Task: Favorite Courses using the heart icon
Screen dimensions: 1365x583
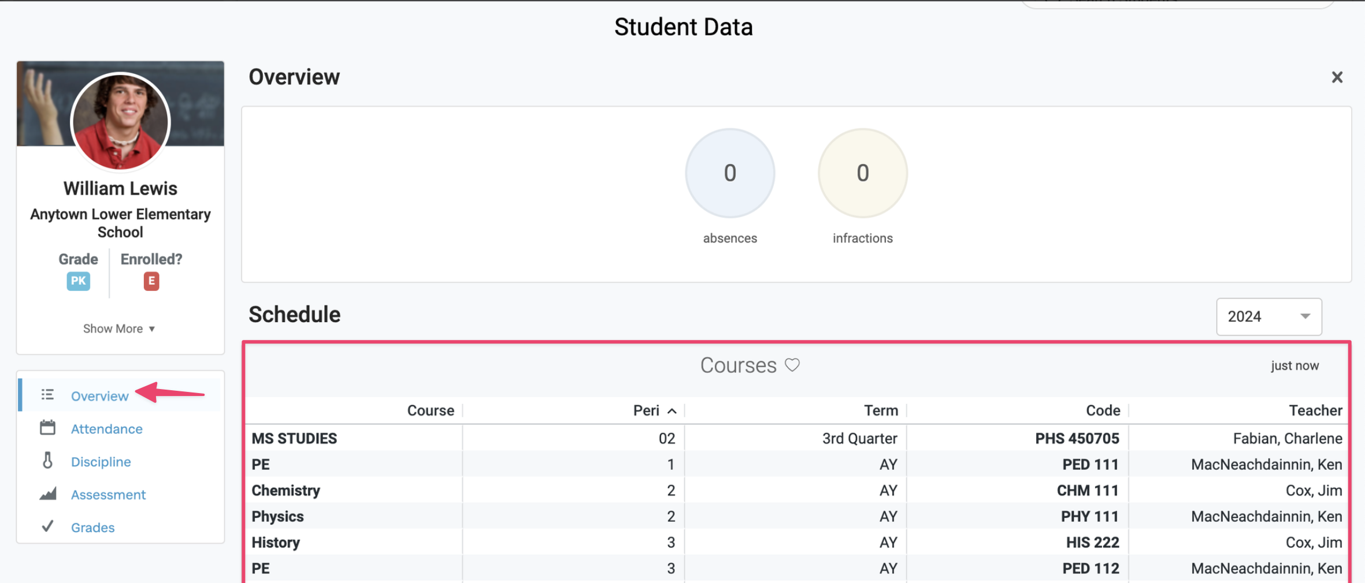Action: tap(793, 365)
